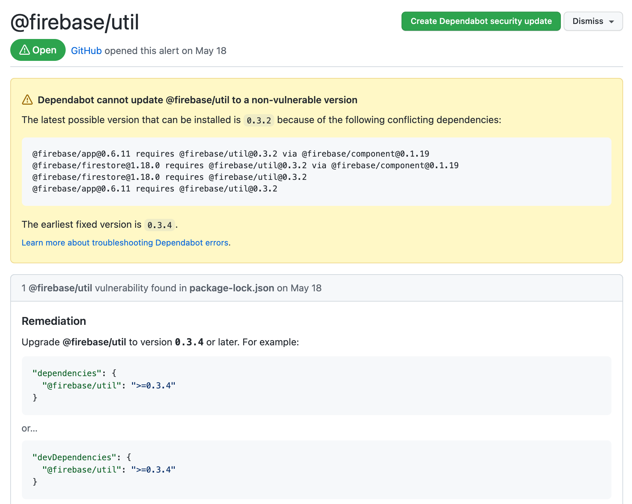
Task: Open the Dismiss dropdown menu
Action: click(x=593, y=21)
